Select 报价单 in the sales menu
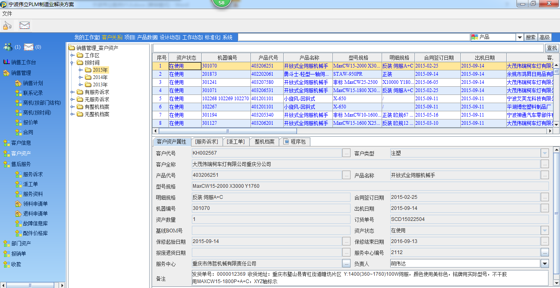The height and width of the screenshot is (288, 560). (30, 122)
